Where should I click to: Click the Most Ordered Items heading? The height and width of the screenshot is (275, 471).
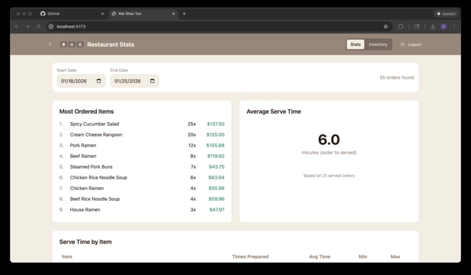(x=86, y=112)
